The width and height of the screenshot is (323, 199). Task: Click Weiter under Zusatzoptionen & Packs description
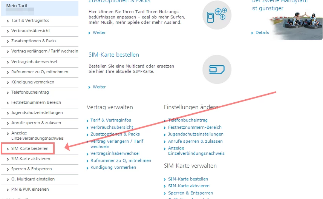(99, 32)
